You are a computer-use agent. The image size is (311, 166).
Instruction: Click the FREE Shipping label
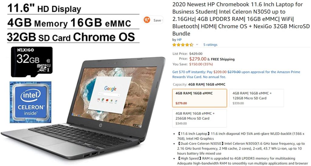click(223, 59)
